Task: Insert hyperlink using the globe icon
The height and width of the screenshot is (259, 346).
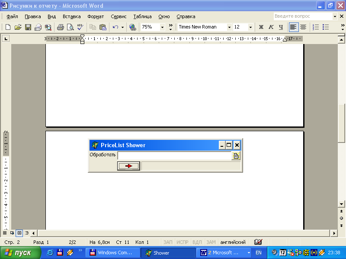Action: point(133,27)
